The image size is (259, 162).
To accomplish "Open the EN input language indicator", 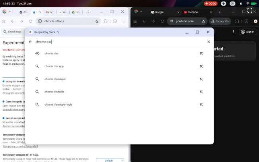I will click(232, 4).
